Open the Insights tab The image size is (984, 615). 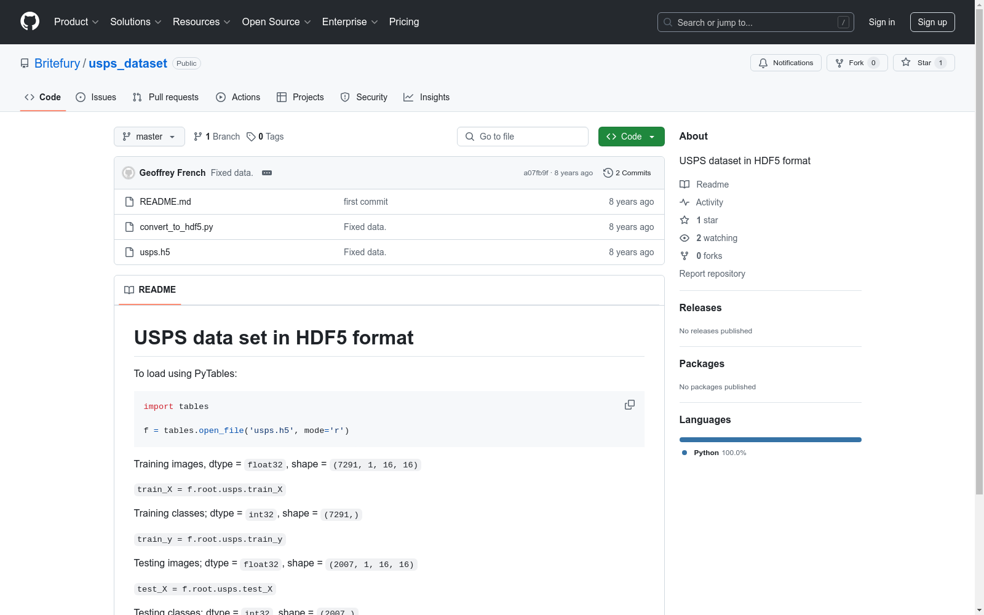(426, 97)
